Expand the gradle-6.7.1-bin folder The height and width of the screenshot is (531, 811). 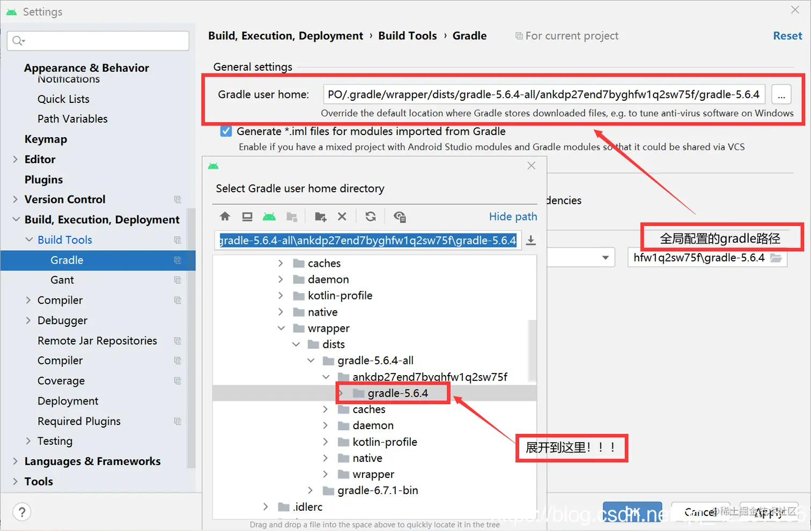tap(310, 490)
